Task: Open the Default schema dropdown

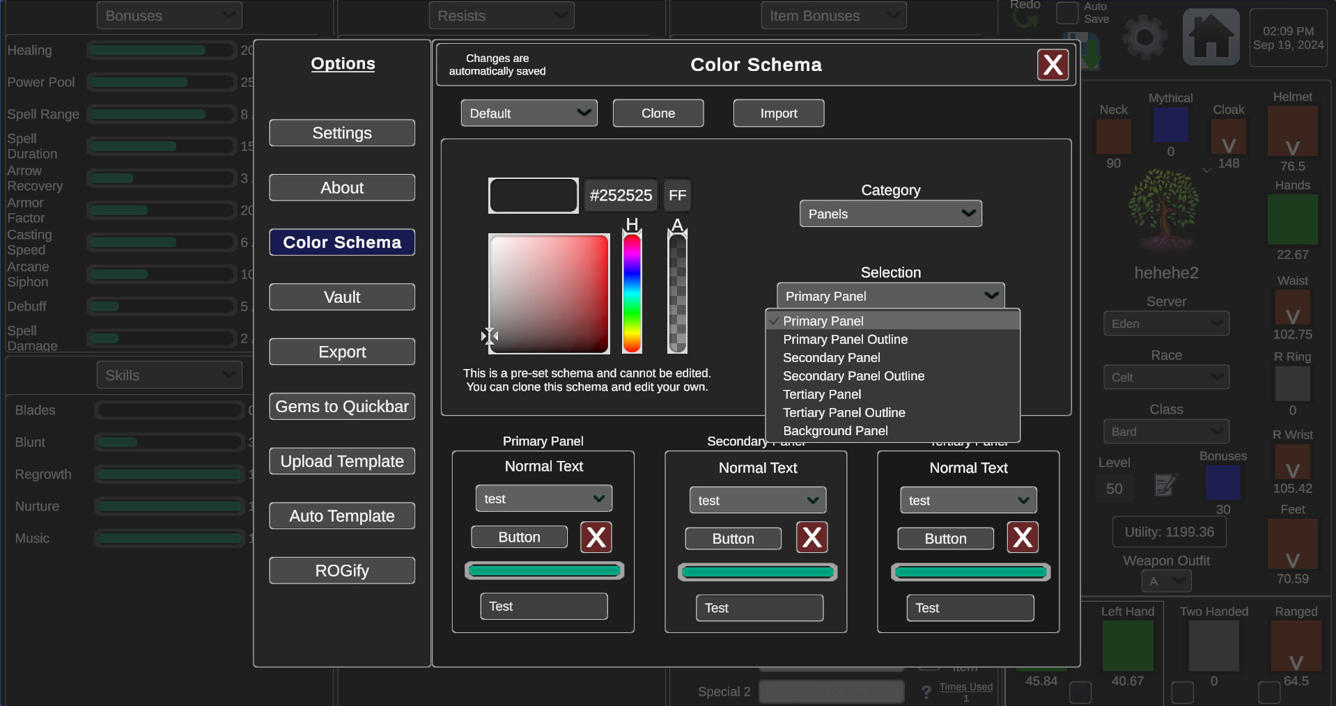Action: pos(529,113)
